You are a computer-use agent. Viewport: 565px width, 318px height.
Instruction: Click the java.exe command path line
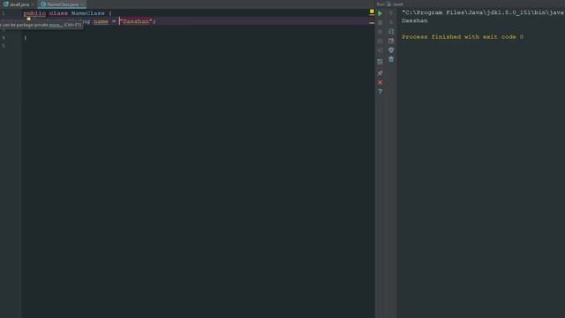pyautogui.click(x=483, y=12)
